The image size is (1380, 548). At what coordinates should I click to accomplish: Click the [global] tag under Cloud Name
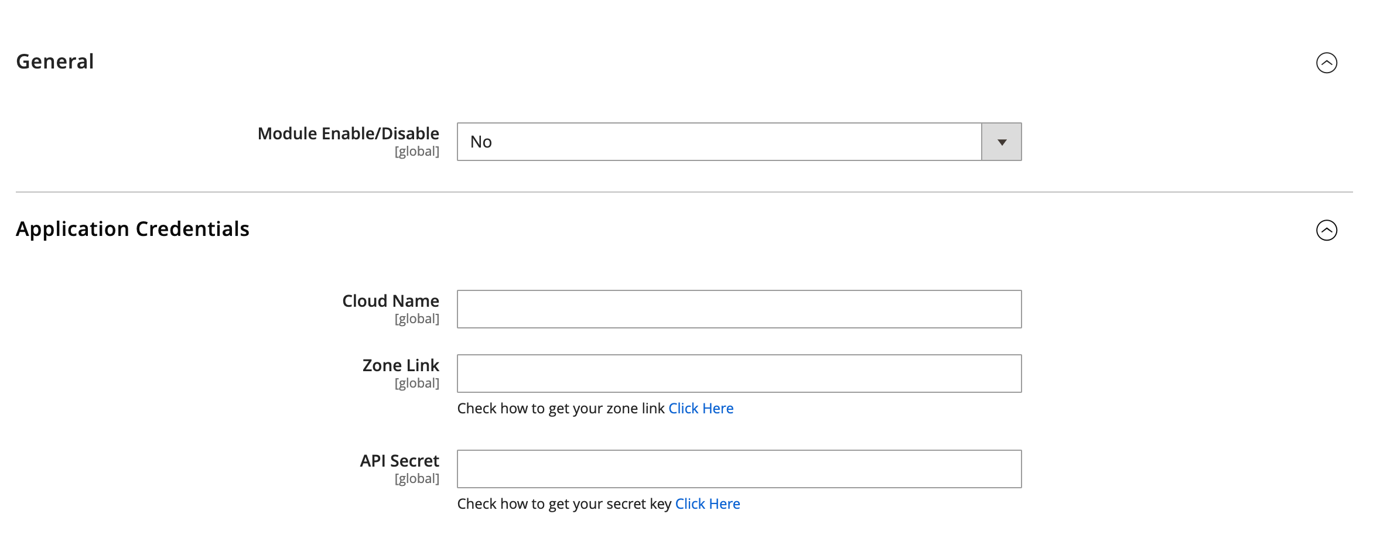[x=416, y=318]
